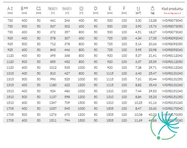The width and height of the screenshot is (187, 148).
Task: Click the E column header
Action: coord(110,9)
